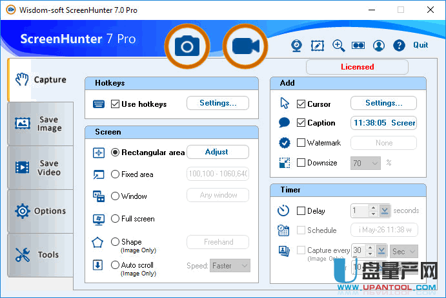Click the image editor toolbar icon
This screenshot has width=446, height=298.
point(317,46)
